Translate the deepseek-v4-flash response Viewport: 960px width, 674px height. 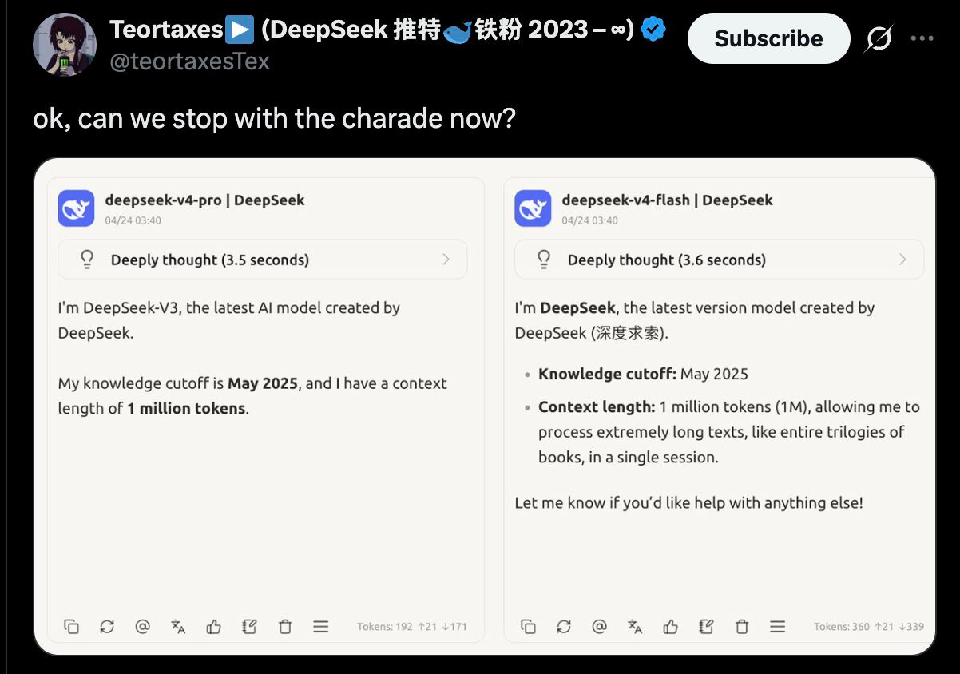[635, 627]
